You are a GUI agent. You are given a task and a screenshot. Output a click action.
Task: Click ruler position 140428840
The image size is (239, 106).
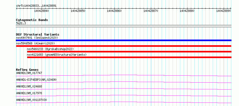(x=41, y=11)
